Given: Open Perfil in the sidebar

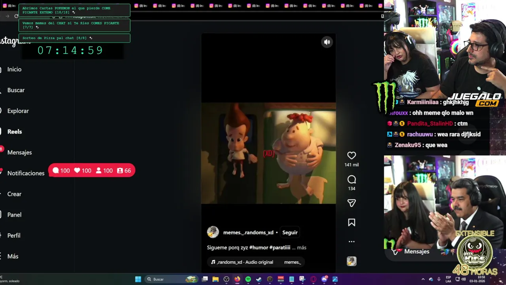Looking at the screenshot, I should click(14, 236).
